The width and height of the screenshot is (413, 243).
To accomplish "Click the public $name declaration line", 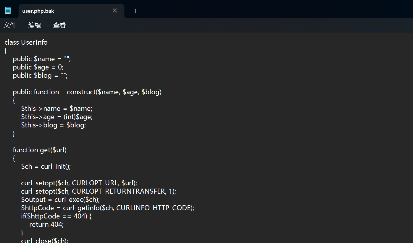I will [42, 59].
